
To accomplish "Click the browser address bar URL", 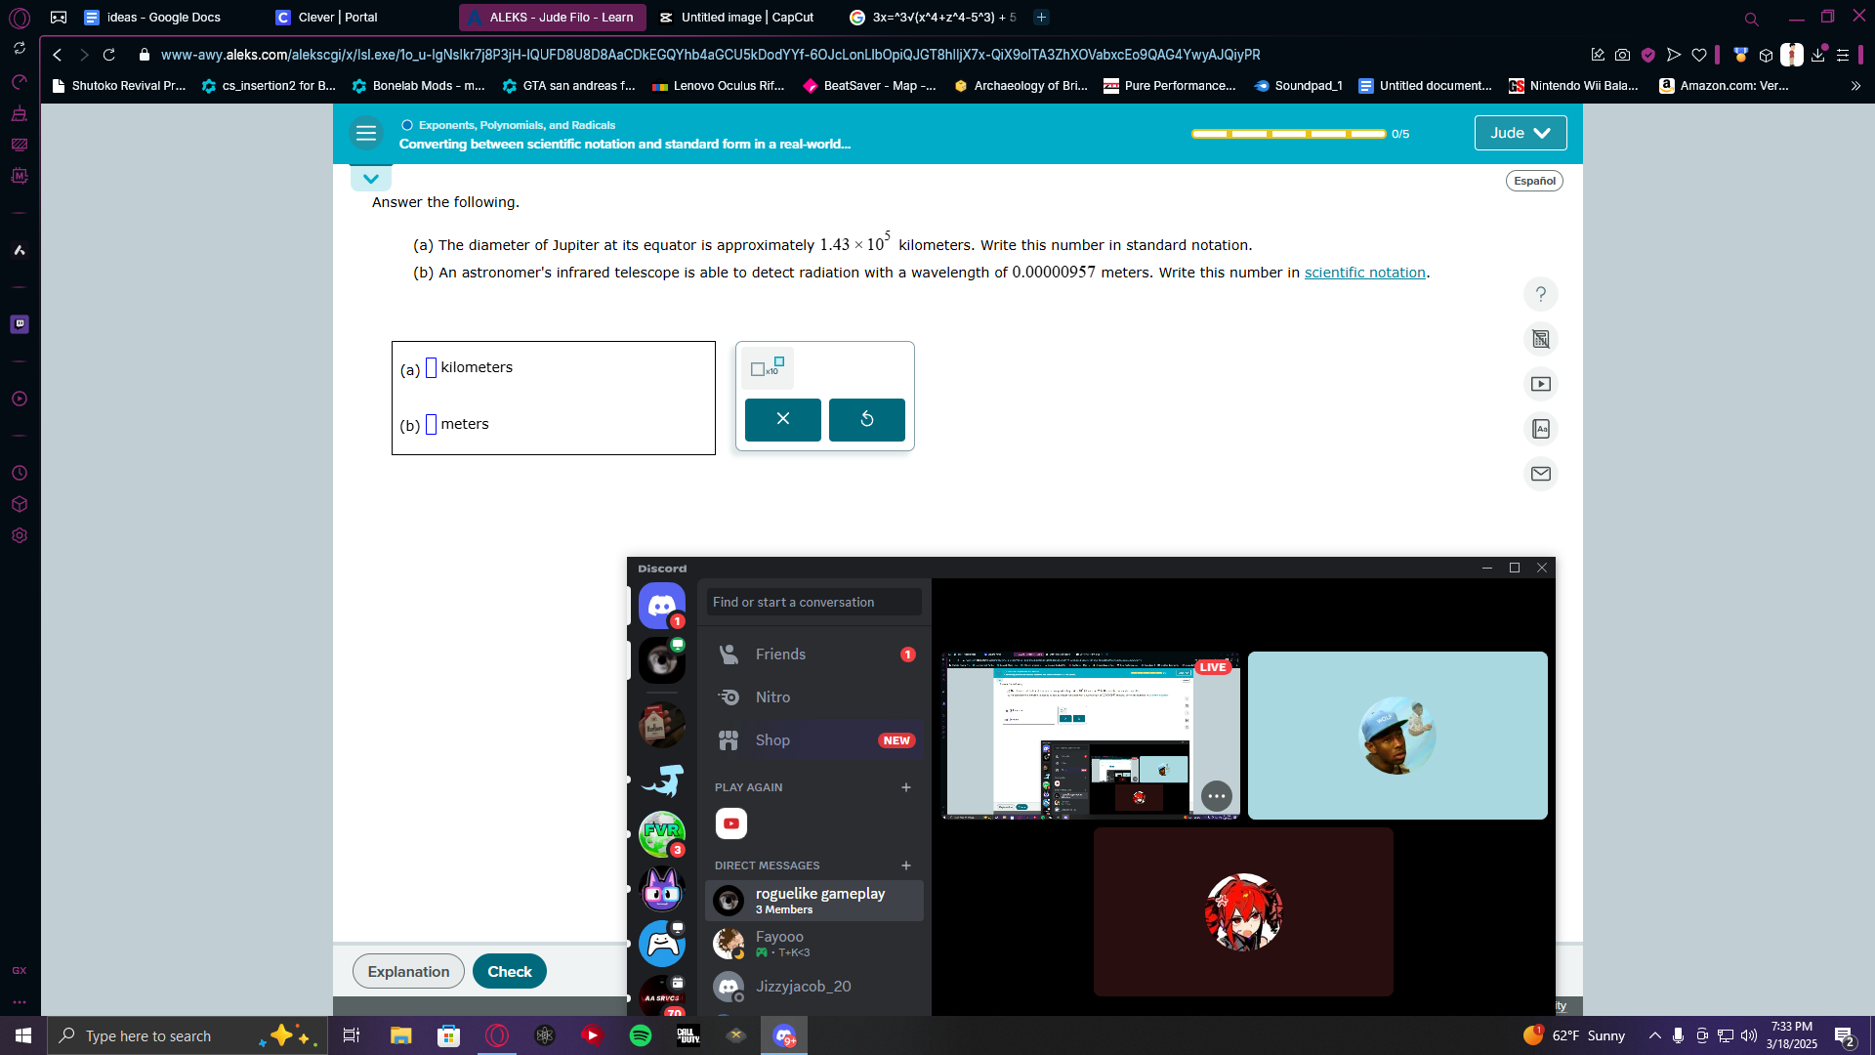I will [710, 55].
